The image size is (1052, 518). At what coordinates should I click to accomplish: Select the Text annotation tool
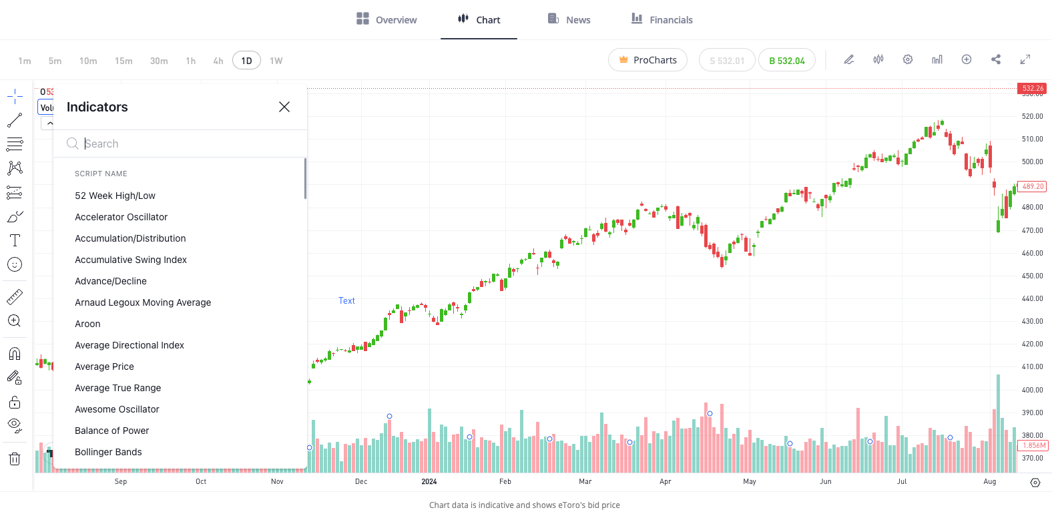(x=15, y=240)
